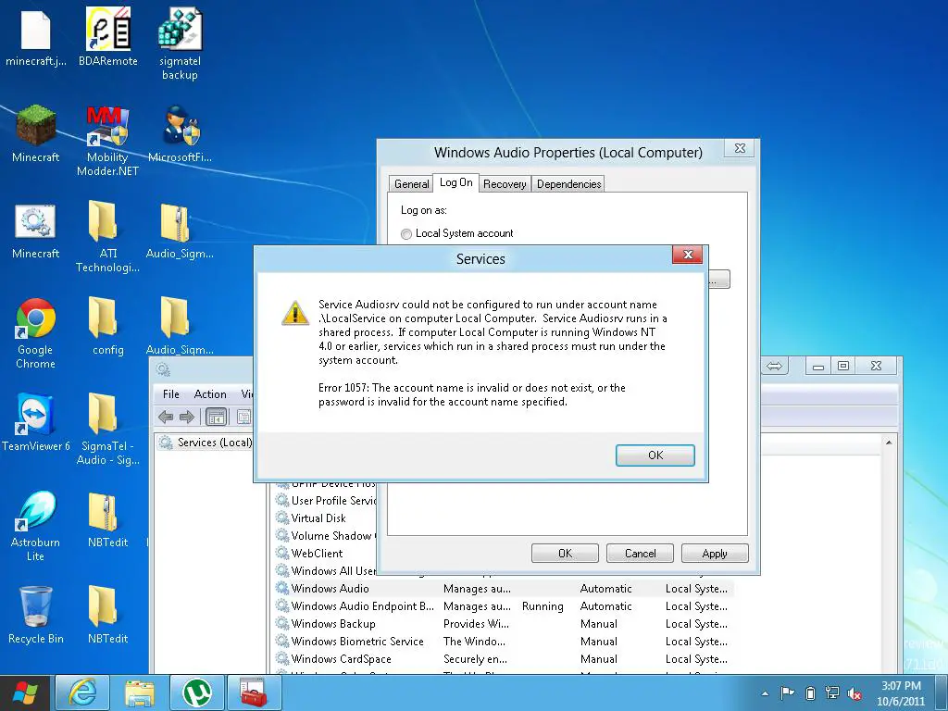Screen dimensions: 948x711
Task: Select the SigmaTel - Audio - Sig... folder
Action: [x=107, y=429]
